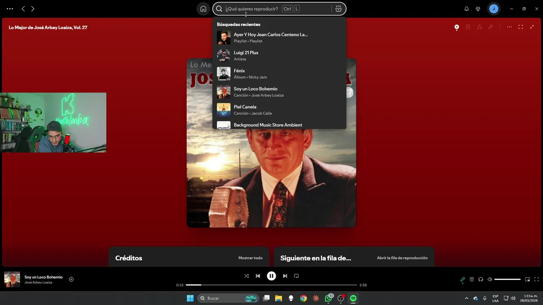This screenshot has width=543, height=305.
Task: Click artist 'José Arbey Loaiza' in player bar
Action: 38,283
